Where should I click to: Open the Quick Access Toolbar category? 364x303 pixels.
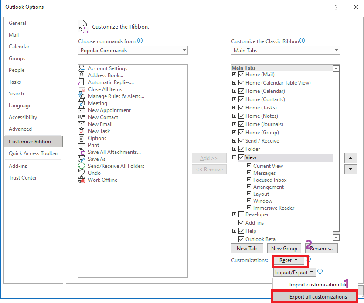(34, 153)
